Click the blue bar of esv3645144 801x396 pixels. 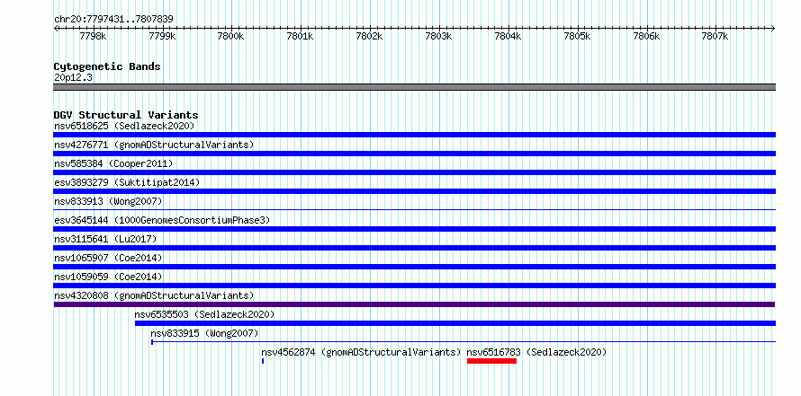[414, 229]
